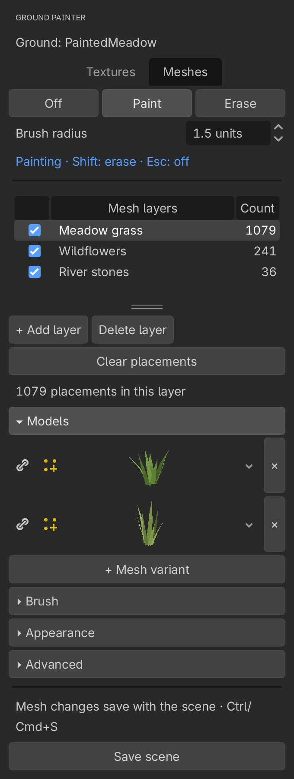Decrease brush radius with down arrow

pos(279,139)
